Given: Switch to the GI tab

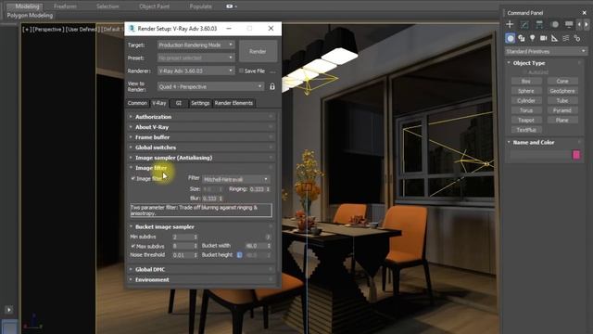Looking at the screenshot, I should click(179, 103).
